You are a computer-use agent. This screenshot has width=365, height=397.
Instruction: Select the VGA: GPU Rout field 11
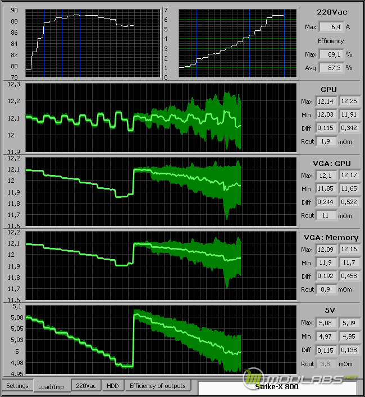(326, 215)
